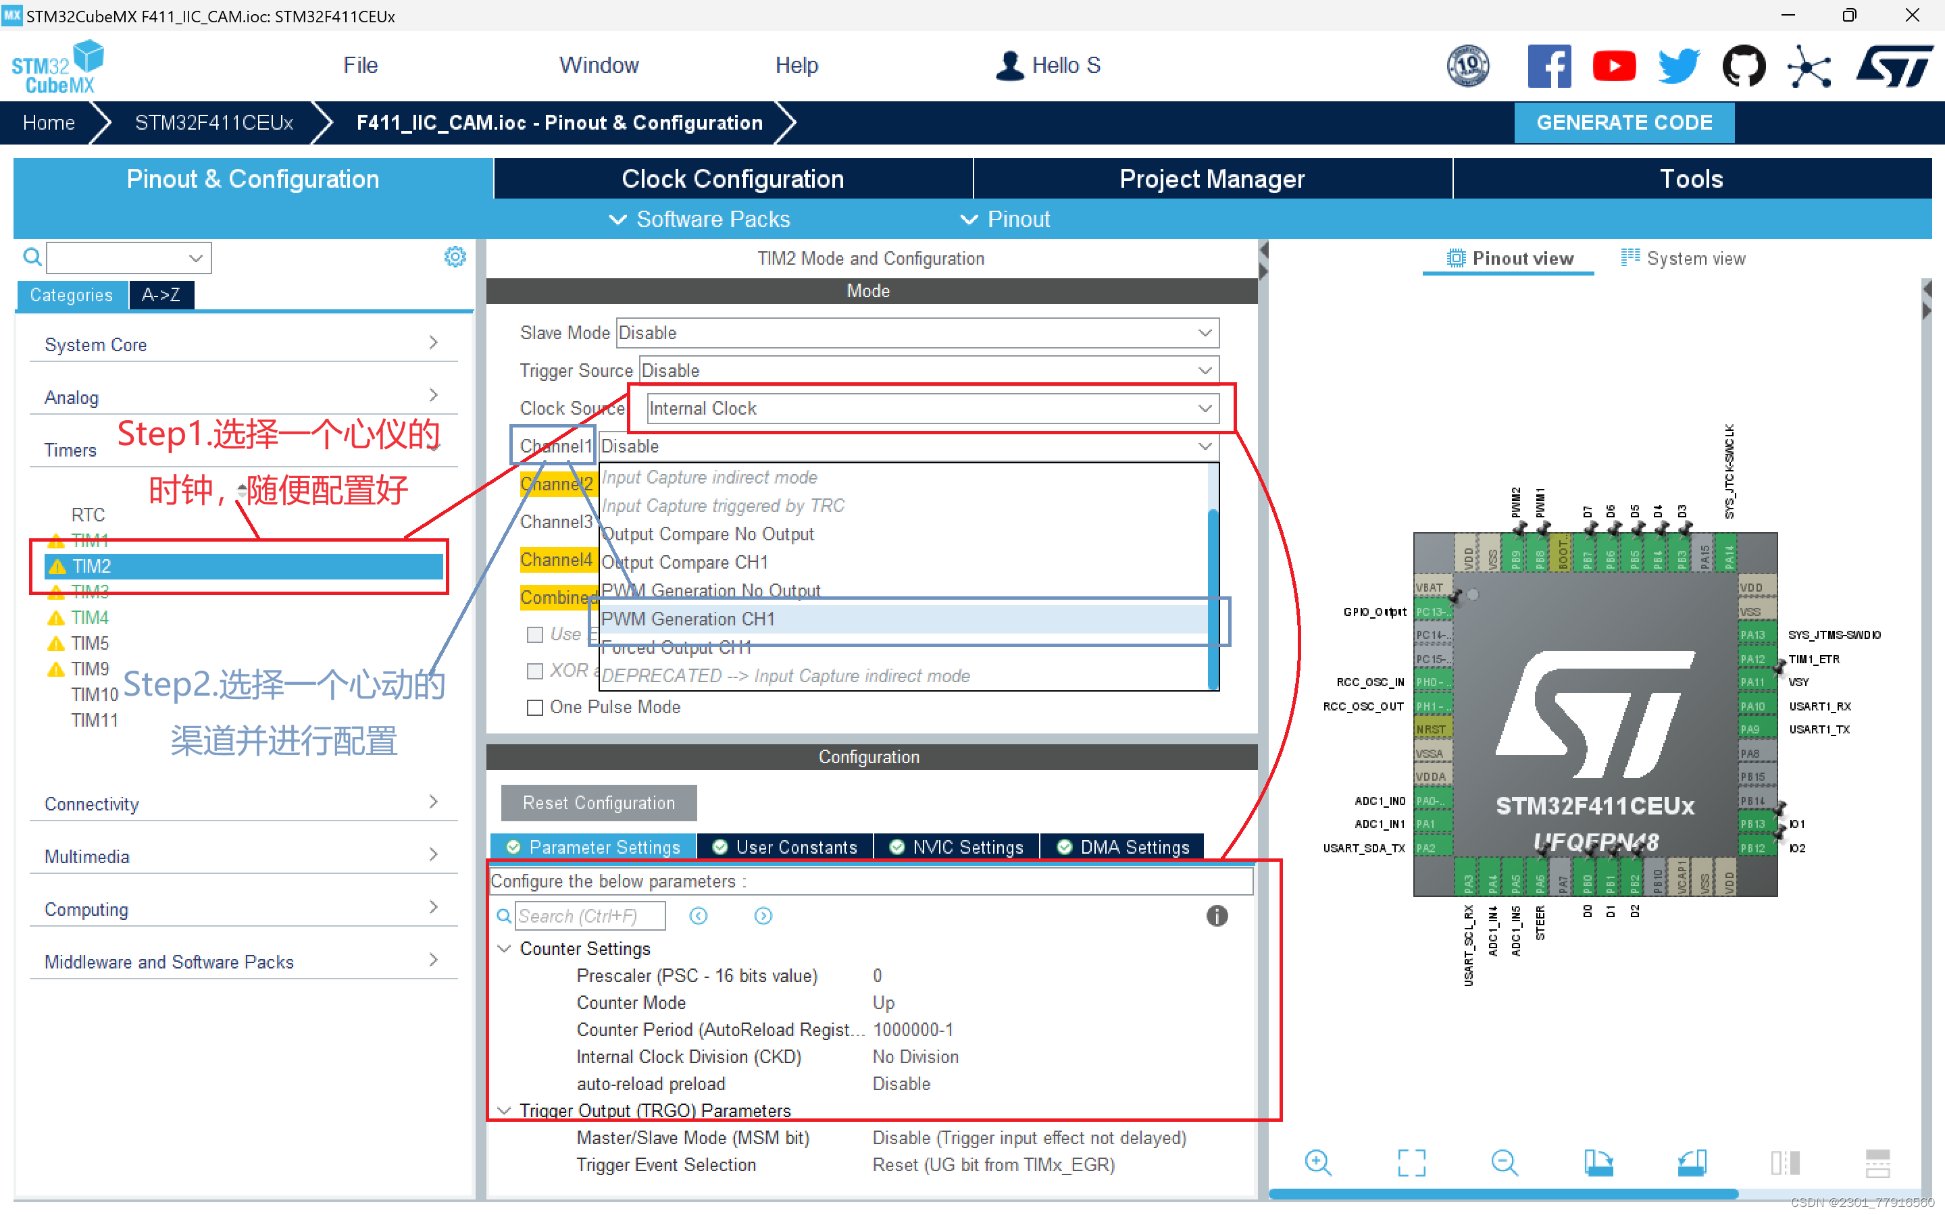Click the fit-to-screen pinout icon
Image resolution: width=1945 pixels, height=1215 pixels.
[1411, 1162]
